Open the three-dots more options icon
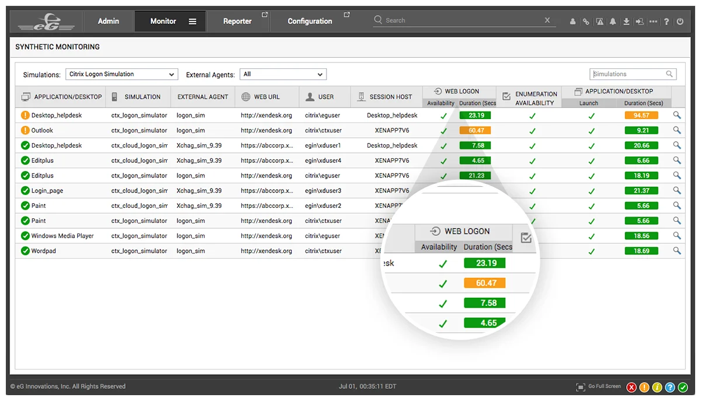This screenshot has height=401, width=701. pos(653,22)
